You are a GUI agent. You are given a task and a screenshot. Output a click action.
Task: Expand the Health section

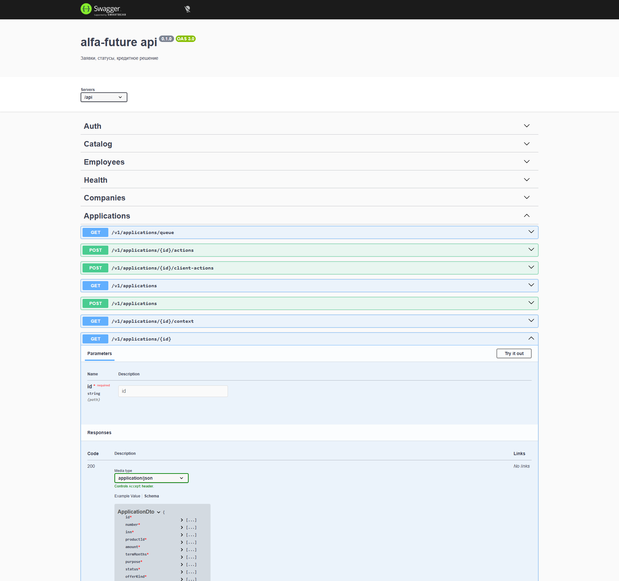coord(526,180)
